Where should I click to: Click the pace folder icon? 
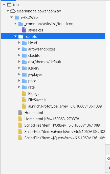(24, 81)
